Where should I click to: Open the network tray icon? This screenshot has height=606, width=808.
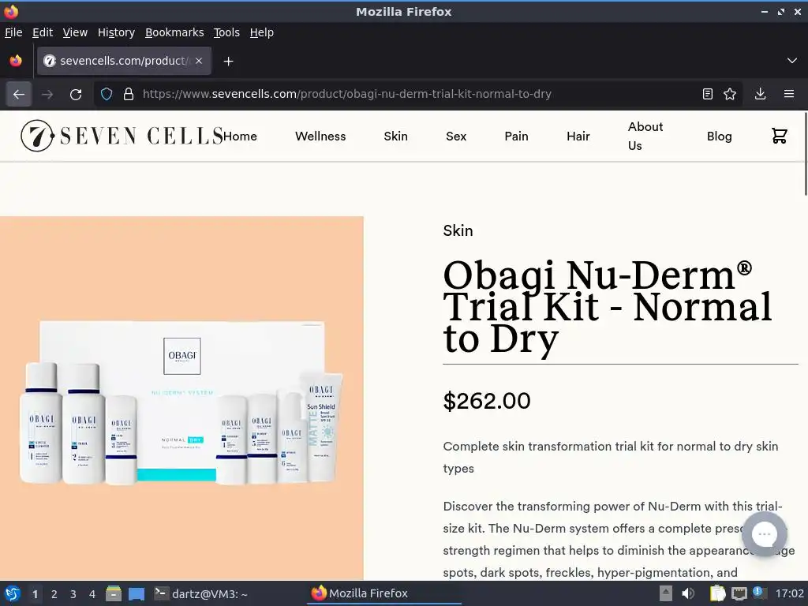[x=739, y=593]
